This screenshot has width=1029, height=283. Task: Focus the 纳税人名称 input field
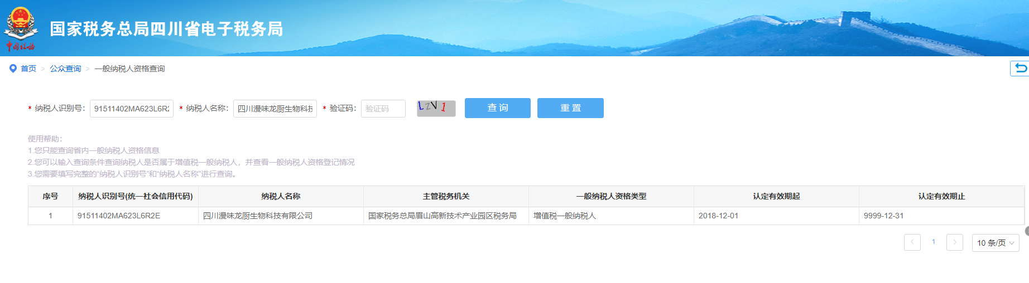coord(275,109)
